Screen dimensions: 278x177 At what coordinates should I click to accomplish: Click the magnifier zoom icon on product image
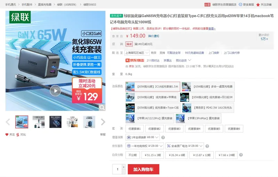102,107
